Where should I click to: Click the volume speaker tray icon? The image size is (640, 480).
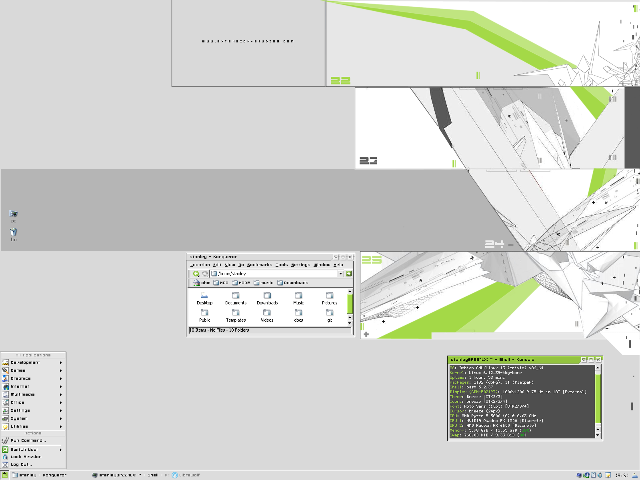click(x=600, y=475)
